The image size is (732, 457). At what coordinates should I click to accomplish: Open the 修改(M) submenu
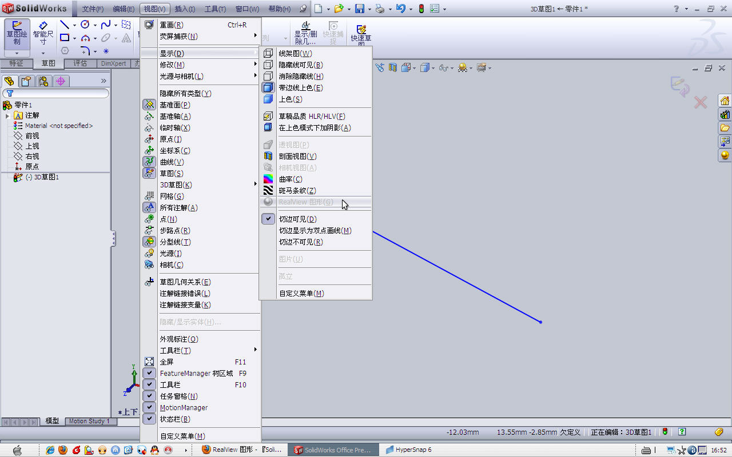[x=200, y=65]
